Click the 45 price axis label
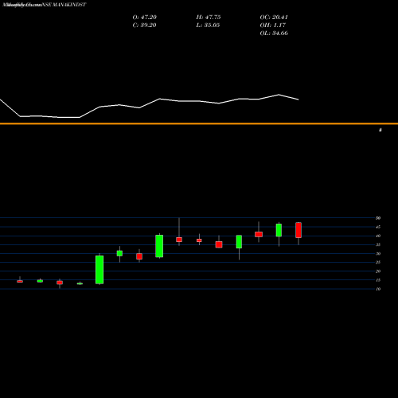The image size is (398, 398). [378, 227]
